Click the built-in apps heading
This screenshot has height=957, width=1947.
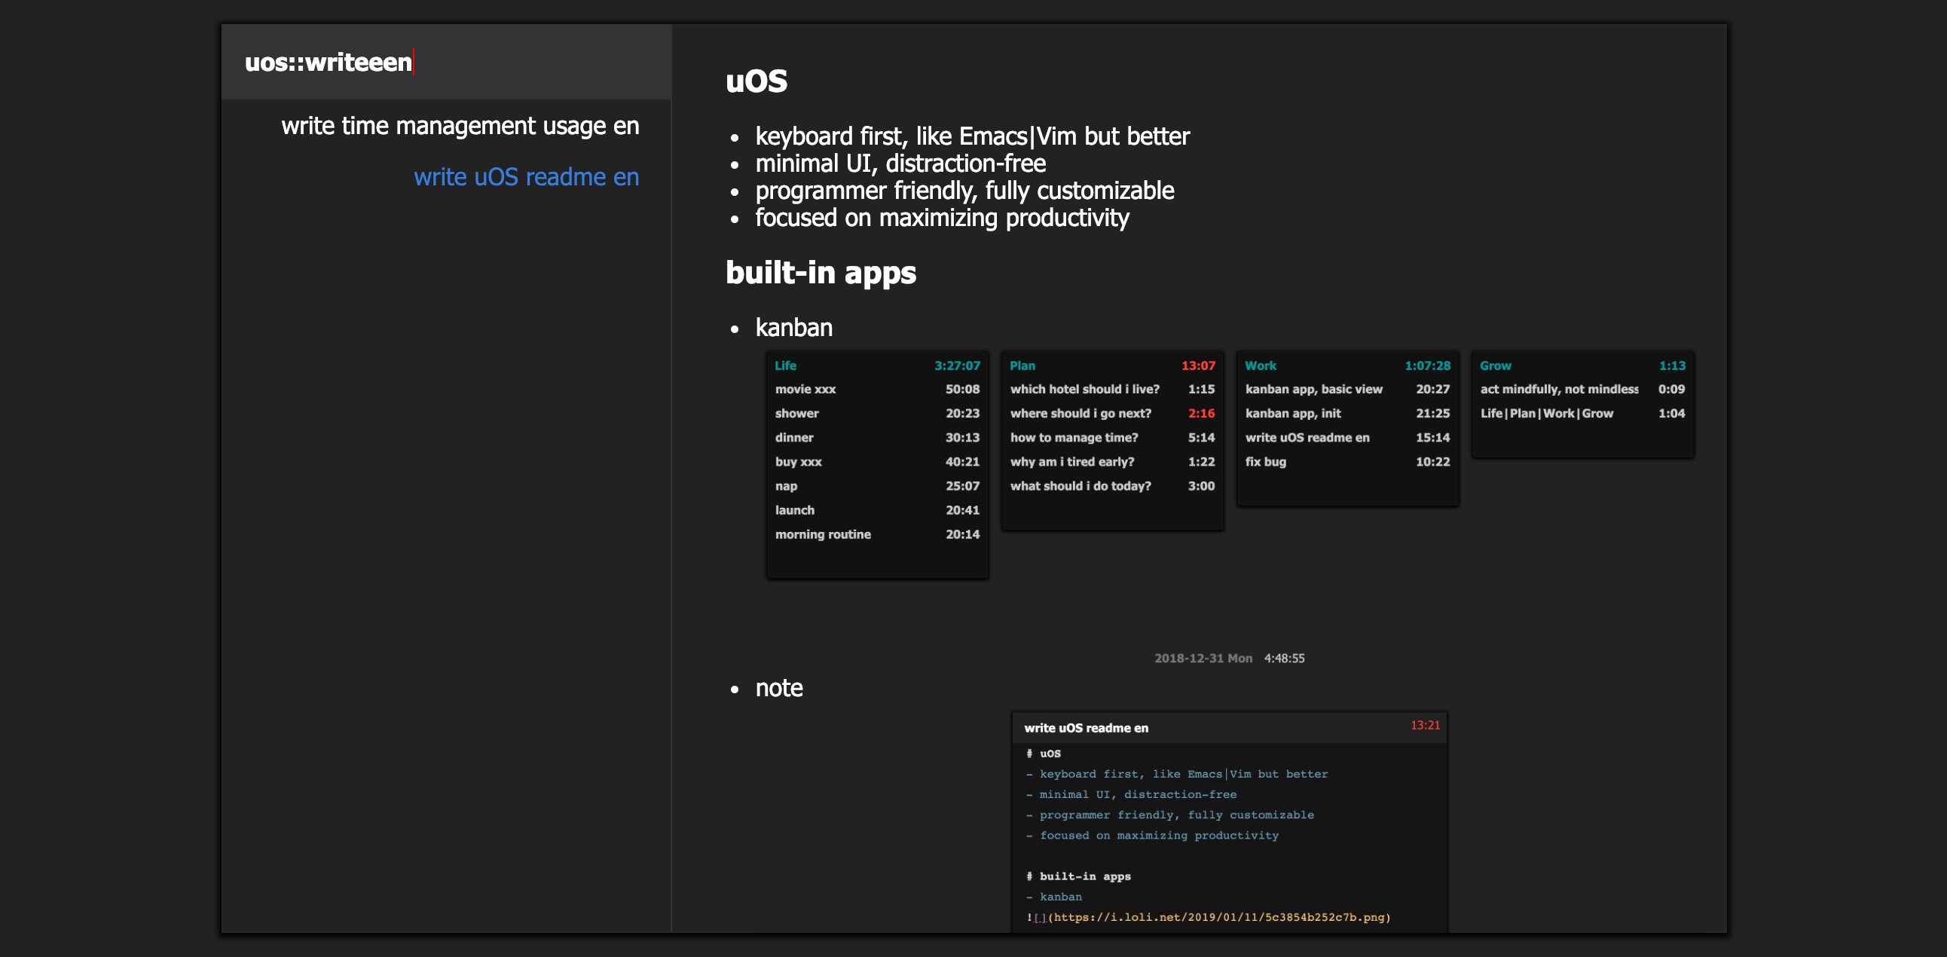(820, 273)
